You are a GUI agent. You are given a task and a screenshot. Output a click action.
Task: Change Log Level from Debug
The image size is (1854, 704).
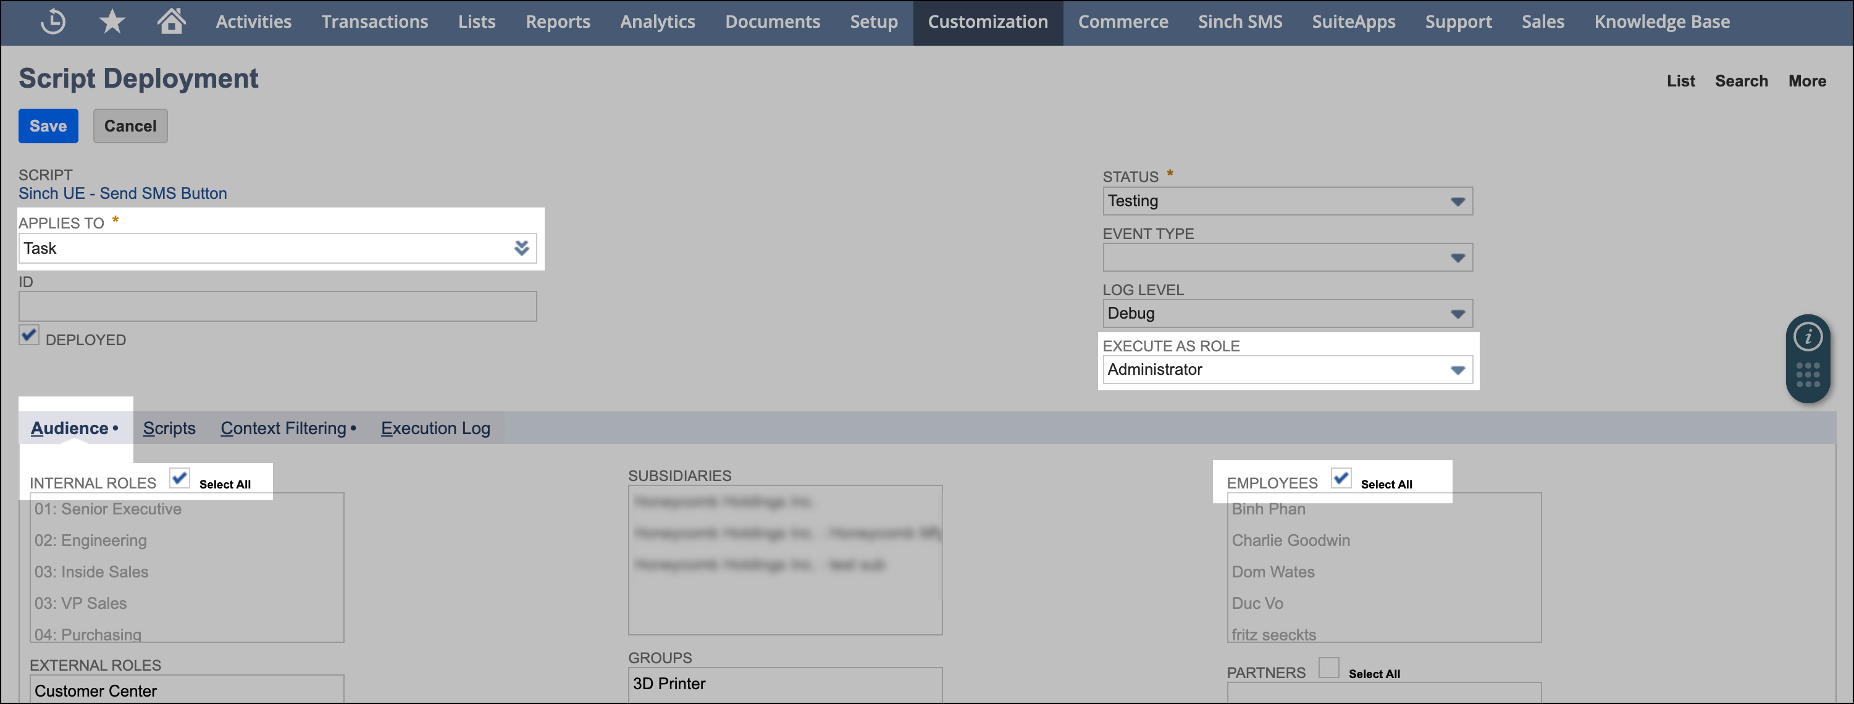(x=1457, y=313)
